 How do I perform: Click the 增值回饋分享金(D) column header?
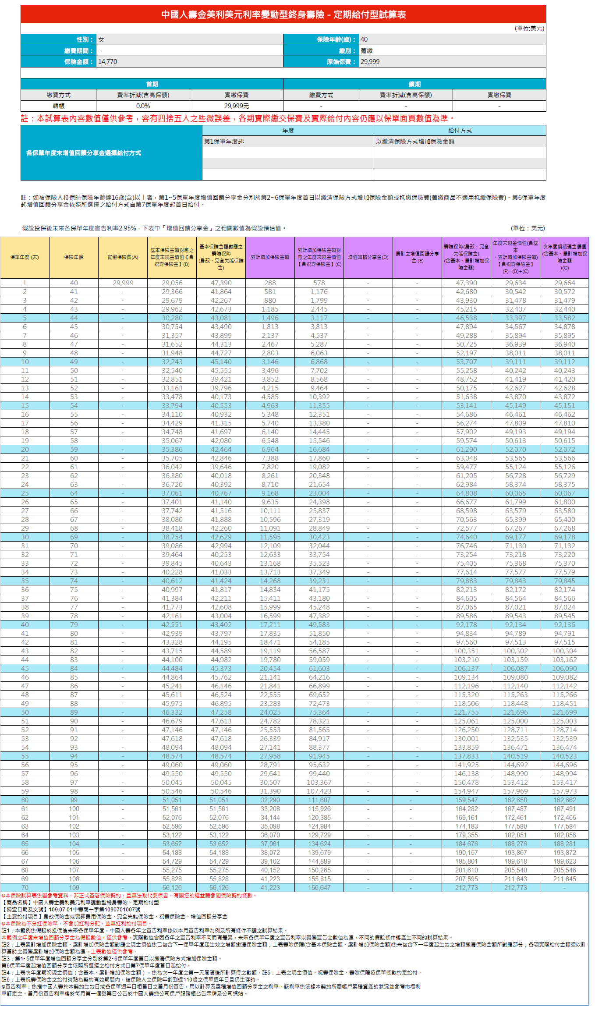tap(368, 258)
